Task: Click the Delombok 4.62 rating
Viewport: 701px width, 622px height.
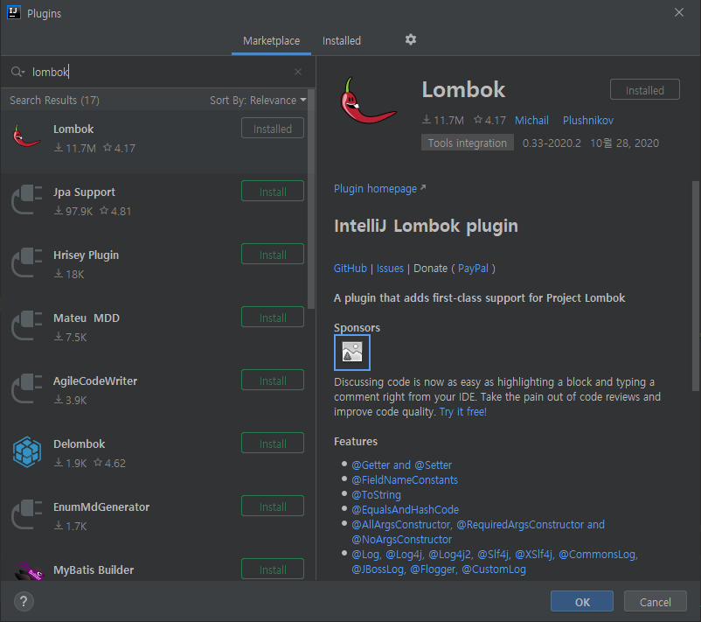Action: pyautogui.click(x=109, y=463)
